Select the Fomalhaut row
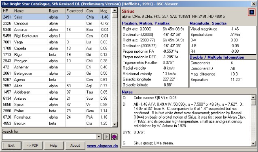Screen dimensions: 258x152 [56, 117]
